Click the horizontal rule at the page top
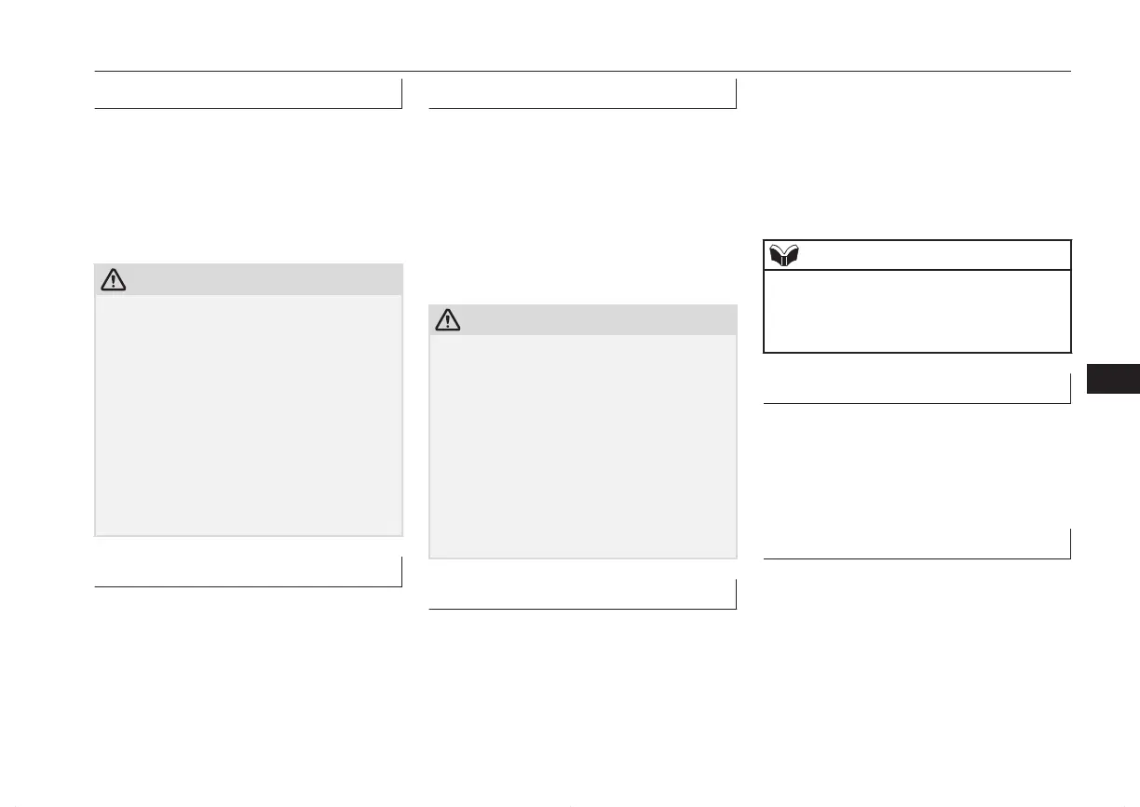The height and width of the screenshot is (807, 1140). (583, 72)
